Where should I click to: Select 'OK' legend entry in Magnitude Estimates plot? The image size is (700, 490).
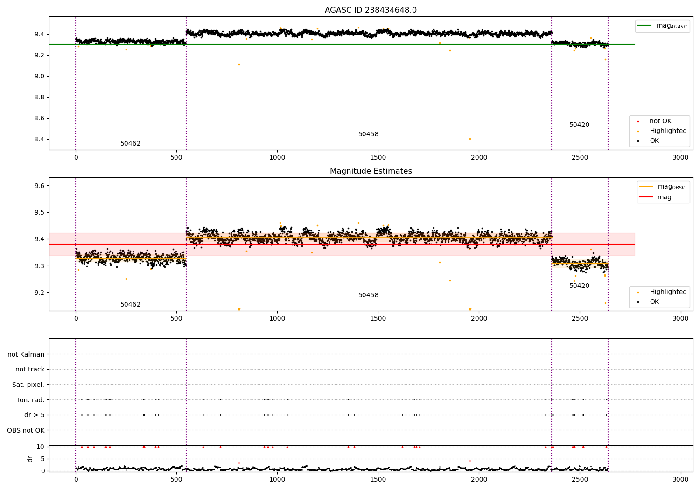654,302
